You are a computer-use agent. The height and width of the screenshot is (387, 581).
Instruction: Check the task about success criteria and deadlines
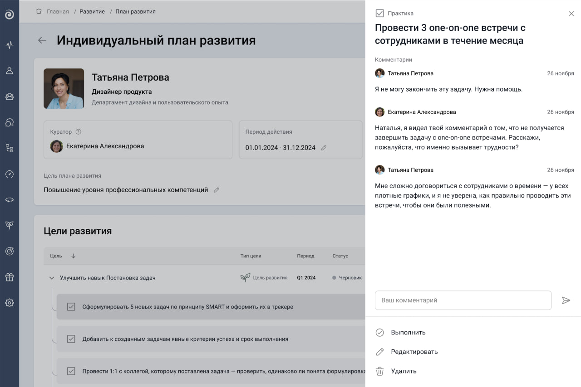coord(71,339)
